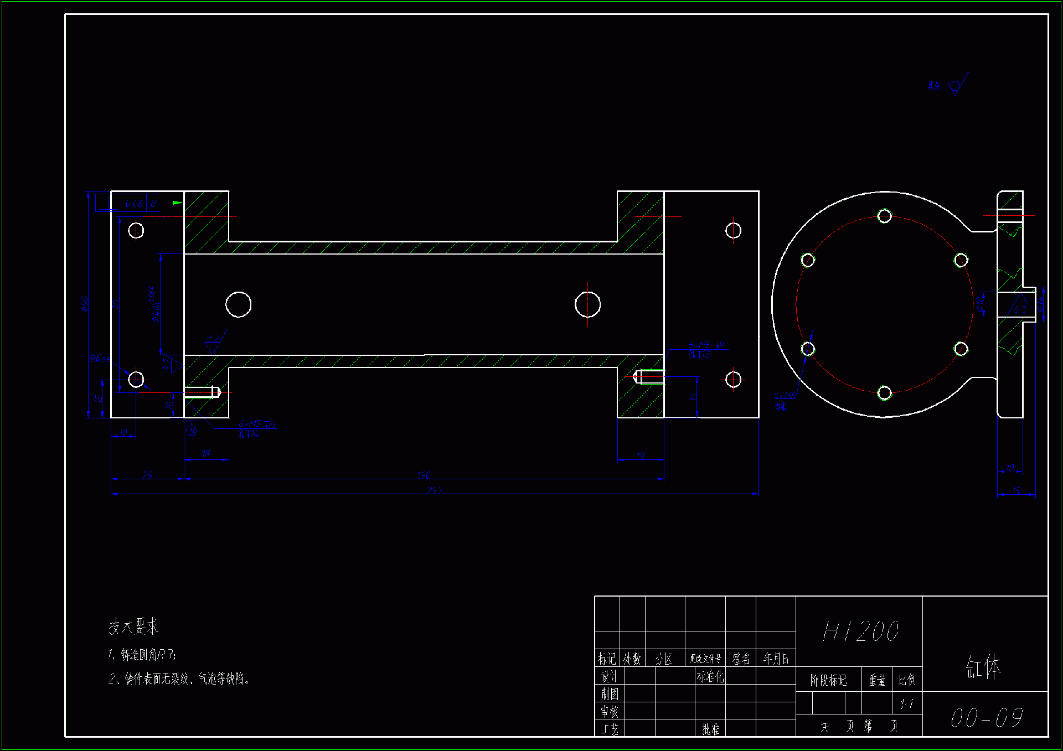This screenshot has height=751, width=1063.
Task: Select the left large circle in cylinder bore
Action: click(x=239, y=304)
